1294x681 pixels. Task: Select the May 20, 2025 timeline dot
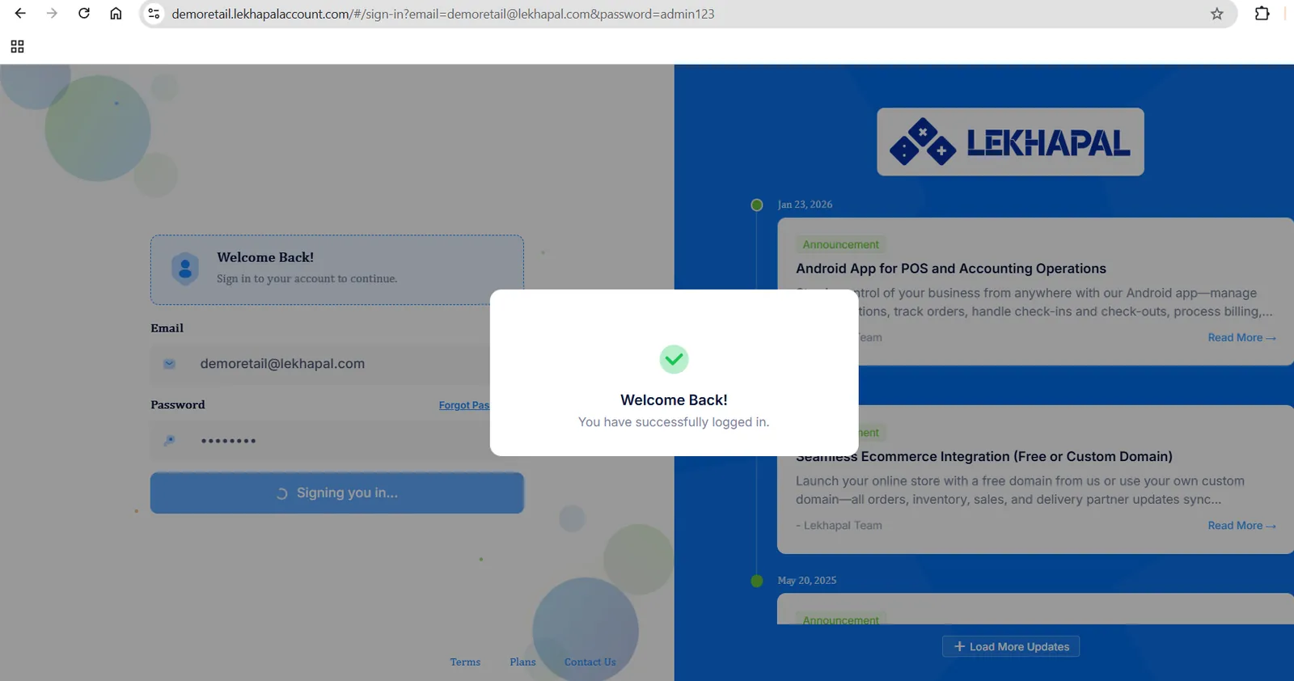tap(757, 581)
